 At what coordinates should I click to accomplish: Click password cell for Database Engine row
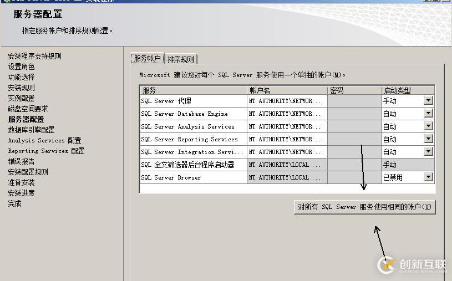[x=354, y=114]
